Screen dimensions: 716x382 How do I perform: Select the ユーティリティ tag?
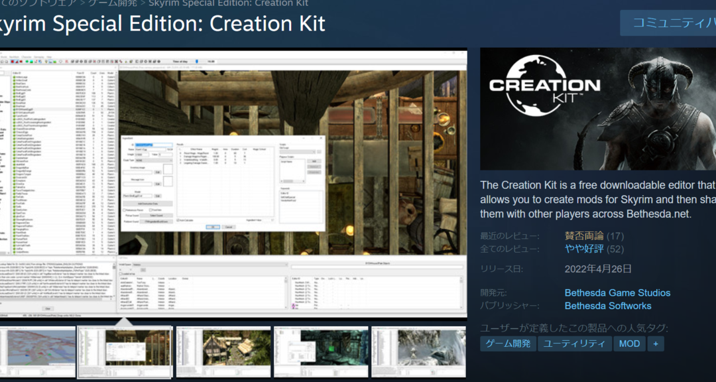tap(574, 344)
